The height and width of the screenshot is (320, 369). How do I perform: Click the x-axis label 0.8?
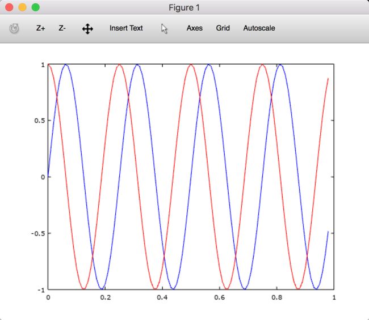pyautogui.click(x=277, y=297)
